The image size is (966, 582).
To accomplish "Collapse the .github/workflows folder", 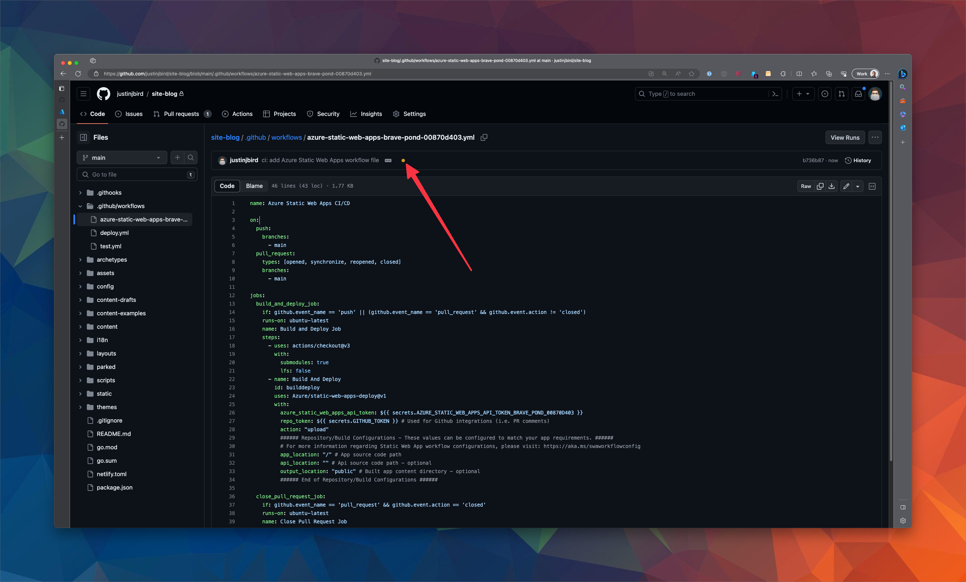I will 80,206.
